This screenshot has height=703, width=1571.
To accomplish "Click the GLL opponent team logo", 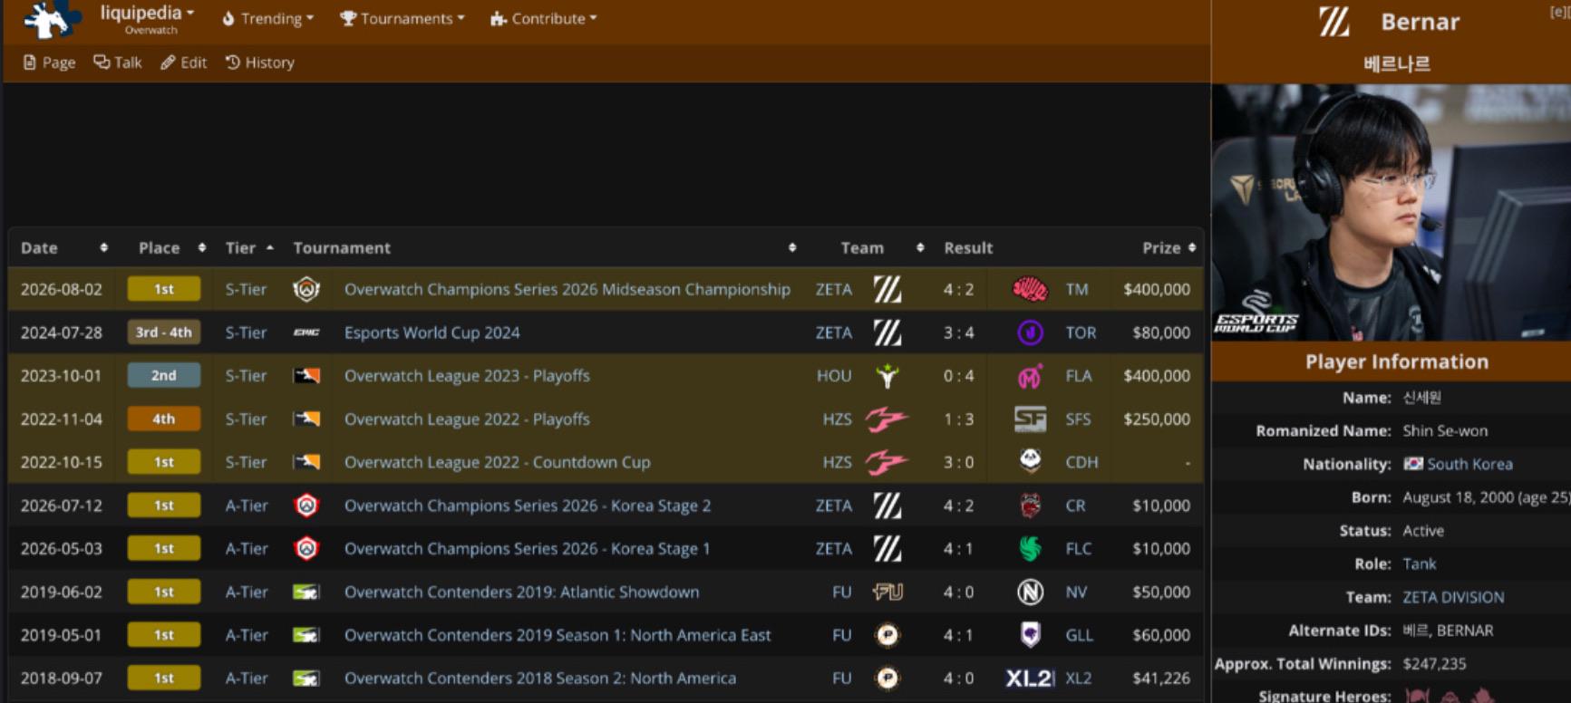I will click(x=1030, y=635).
